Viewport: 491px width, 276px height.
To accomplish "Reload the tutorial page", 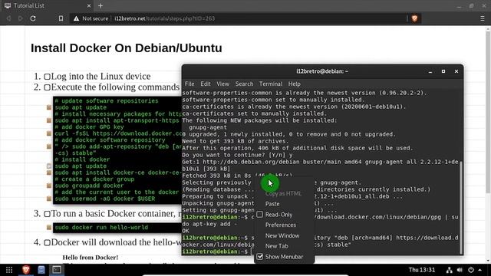I will 33,18.
